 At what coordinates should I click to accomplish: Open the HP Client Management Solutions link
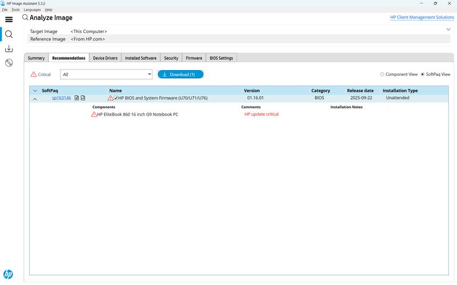click(422, 18)
